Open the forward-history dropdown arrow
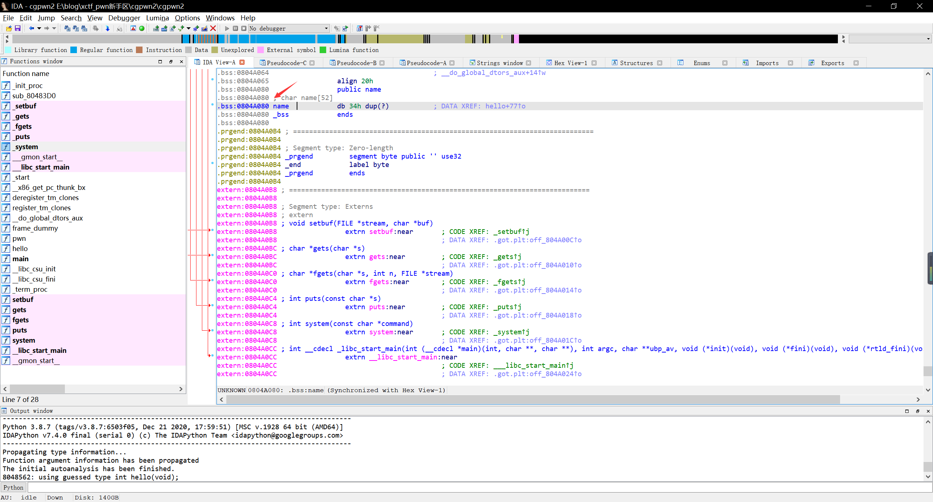 coord(54,28)
